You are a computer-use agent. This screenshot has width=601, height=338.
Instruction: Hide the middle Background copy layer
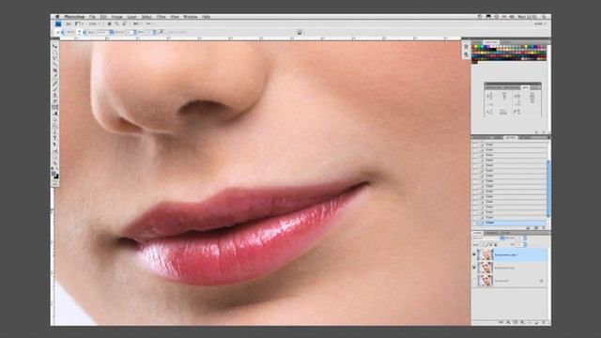click(474, 268)
